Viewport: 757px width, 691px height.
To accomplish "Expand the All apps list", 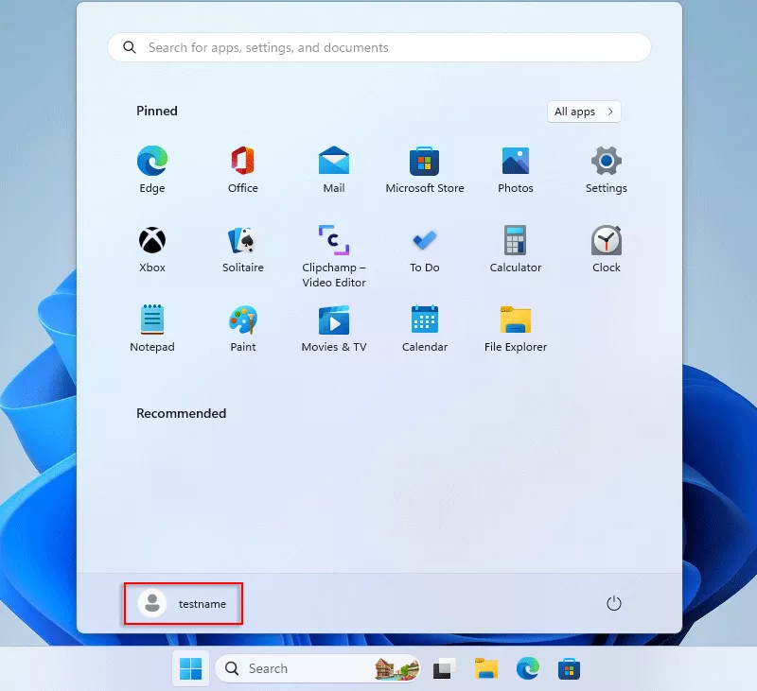I will point(584,112).
